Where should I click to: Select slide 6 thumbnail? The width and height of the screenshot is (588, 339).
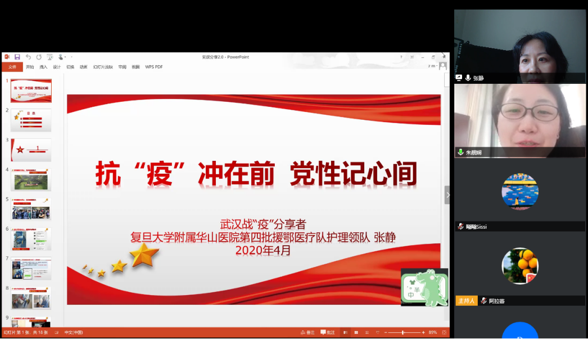coord(31,239)
